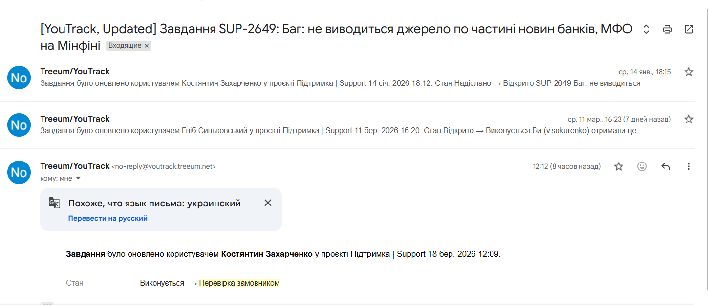Open more options three-dot menu
This screenshot has width=708, height=306.
coord(689,166)
